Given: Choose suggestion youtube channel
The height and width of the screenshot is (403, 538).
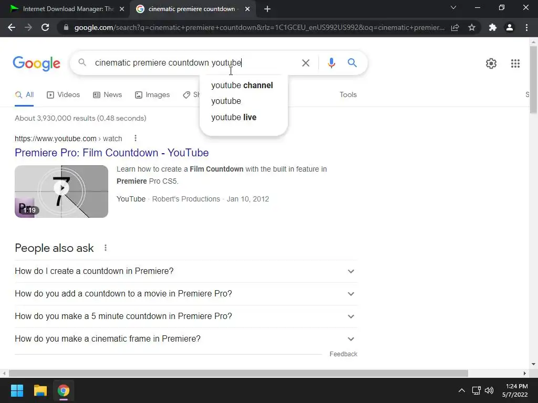Looking at the screenshot, I should (242, 86).
